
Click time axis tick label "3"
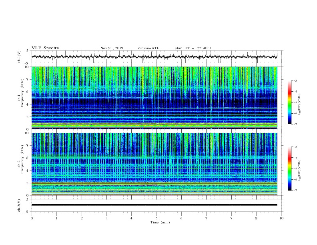click(x=106, y=218)
